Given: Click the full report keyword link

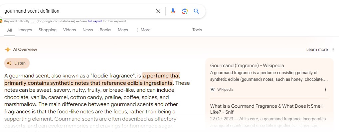Looking at the screenshot, I should pos(95,21).
